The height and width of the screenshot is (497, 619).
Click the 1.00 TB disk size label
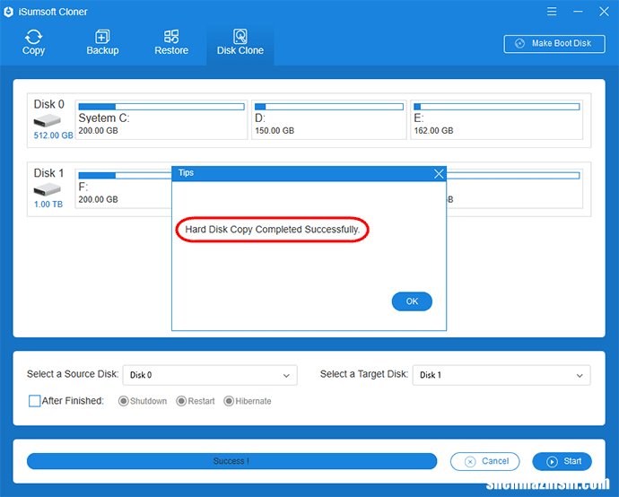pos(48,205)
